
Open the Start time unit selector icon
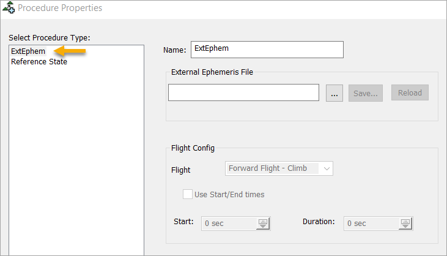pos(264,224)
